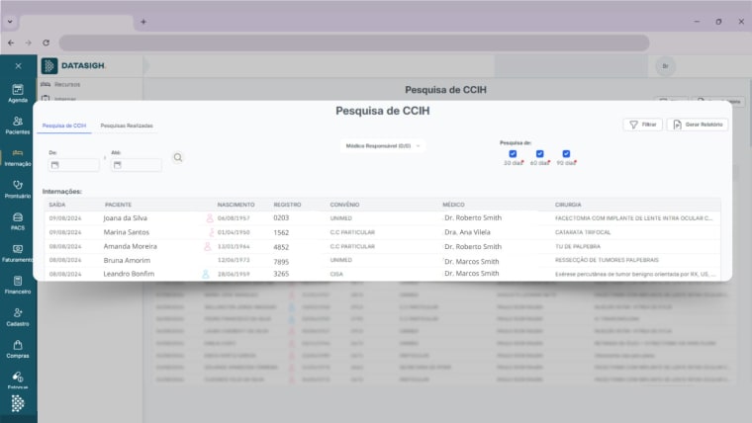This screenshot has height=423, width=752.
Task: Go back in browser
Action: tap(11, 42)
